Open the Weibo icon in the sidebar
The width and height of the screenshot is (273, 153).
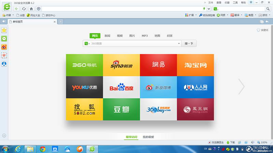point(4,47)
